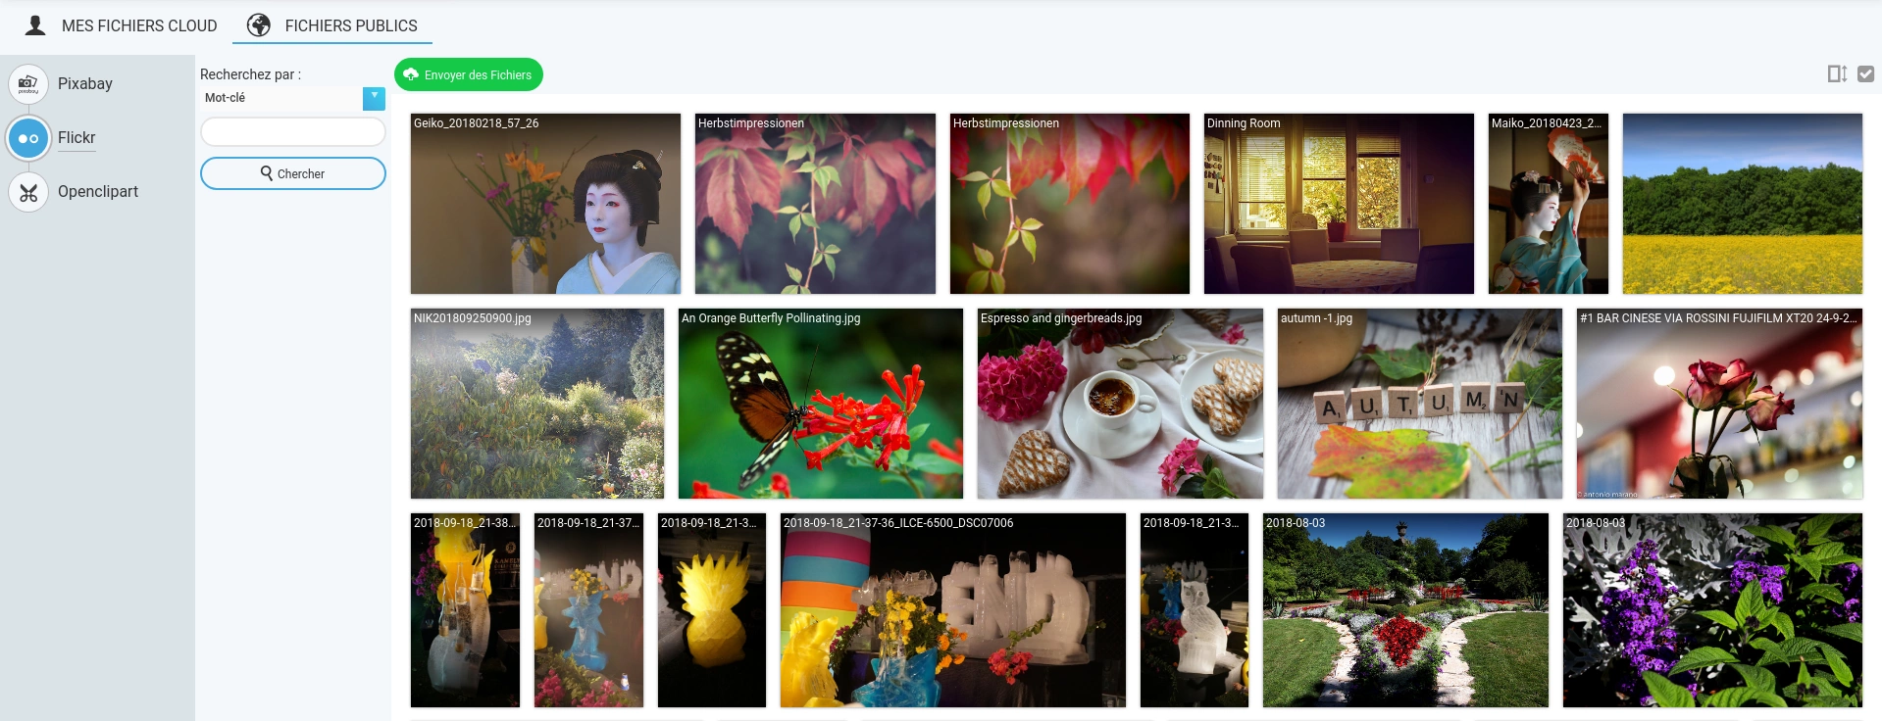Click the cloud upload icon in green button
The image size is (1882, 721).
(411, 74)
